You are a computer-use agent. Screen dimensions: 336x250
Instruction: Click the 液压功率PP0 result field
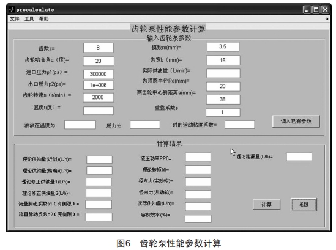[198, 157]
